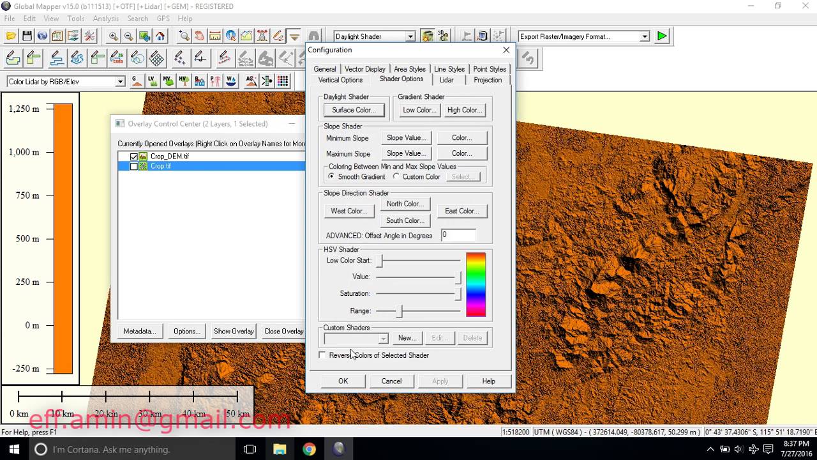Select the Smooth Gradient radio button
This screenshot has height=460, width=817.
[331, 176]
